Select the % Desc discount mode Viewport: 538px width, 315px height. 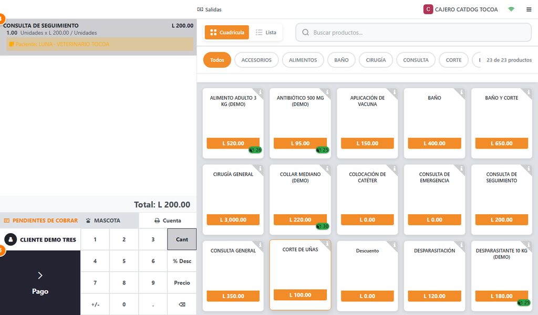182,261
